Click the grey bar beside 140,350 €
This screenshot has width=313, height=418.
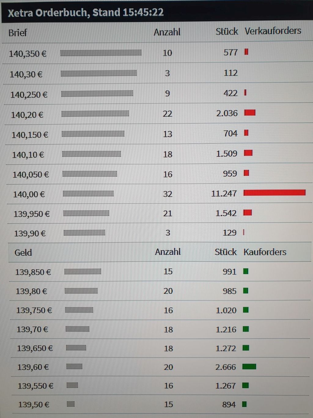pyautogui.click(x=101, y=53)
